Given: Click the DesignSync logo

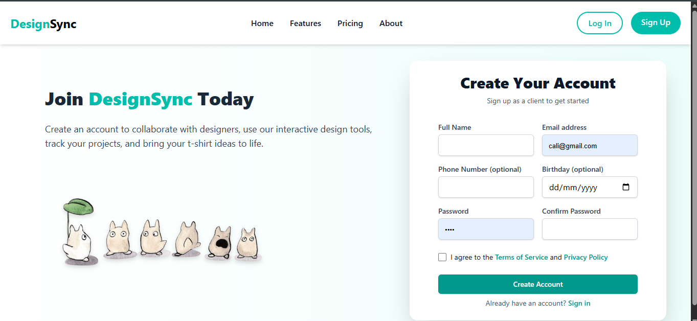Looking at the screenshot, I should (x=43, y=24).
